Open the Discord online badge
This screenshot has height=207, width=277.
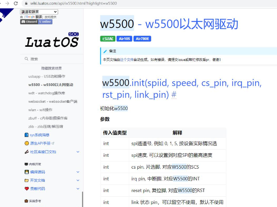click(36, 21)
